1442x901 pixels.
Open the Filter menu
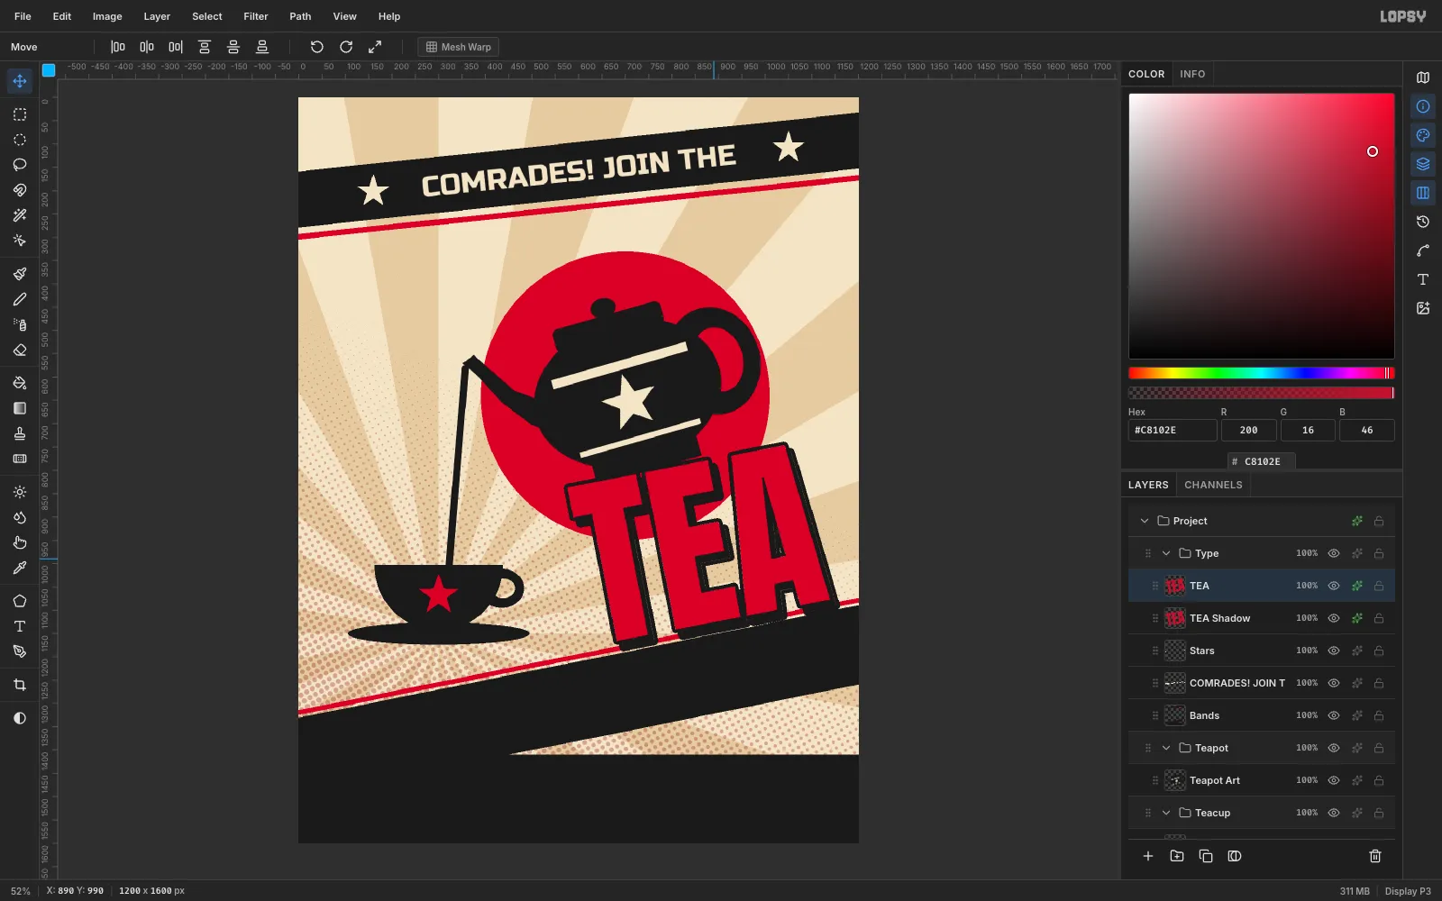[256, 16]
